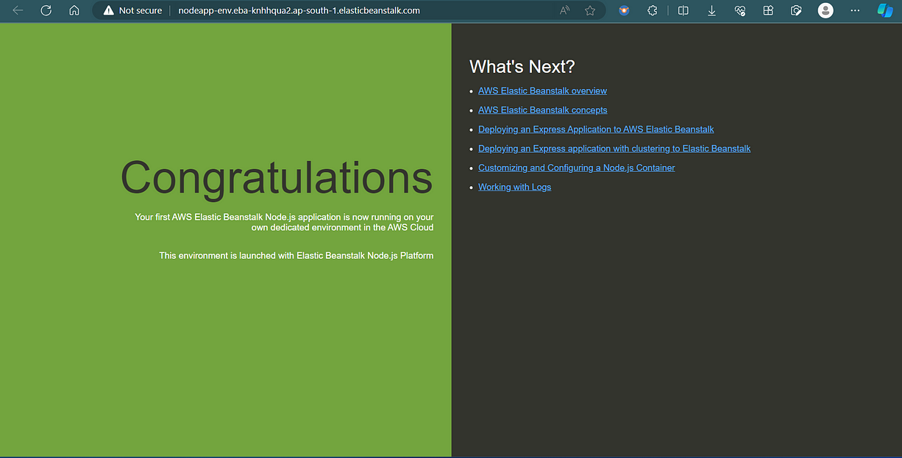This screenshot has width=902, height=458.
Task: Open the Extensions puzzle-piece icon
Action: (652, 11)
